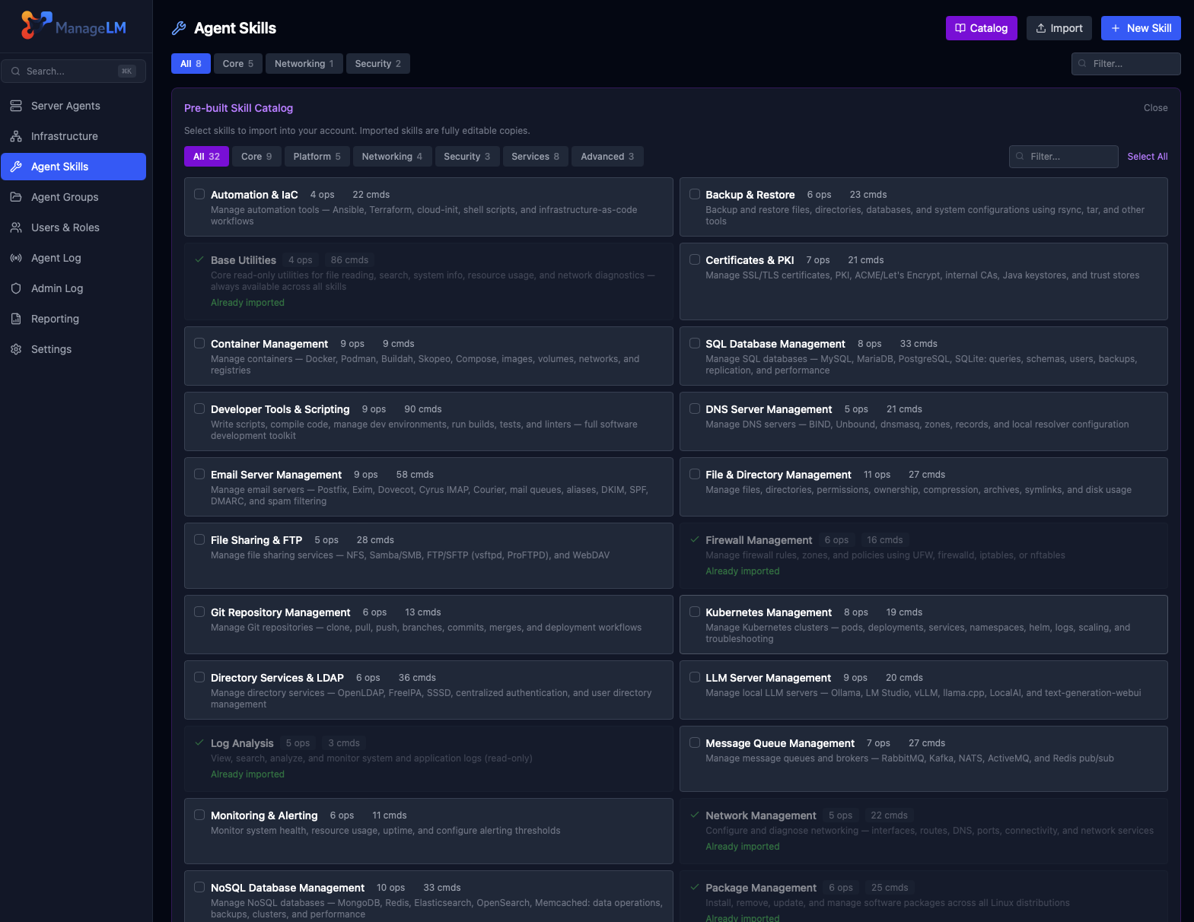Screen dimensions: 1194x922
Task: Click the green checkmark on Base Utilities
Action: 199,259
